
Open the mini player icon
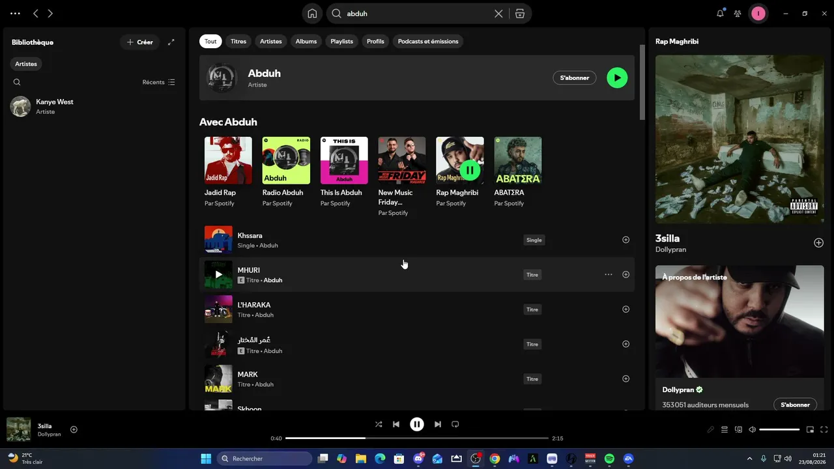click(811, 429)
